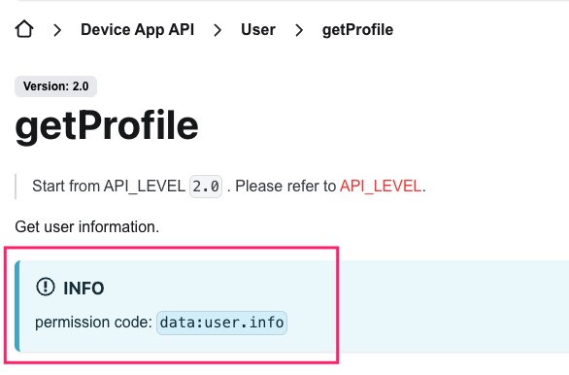Click the INFO exclamation circle icon
This screenshot has height=375, width=569.
(x=46, y=287)
